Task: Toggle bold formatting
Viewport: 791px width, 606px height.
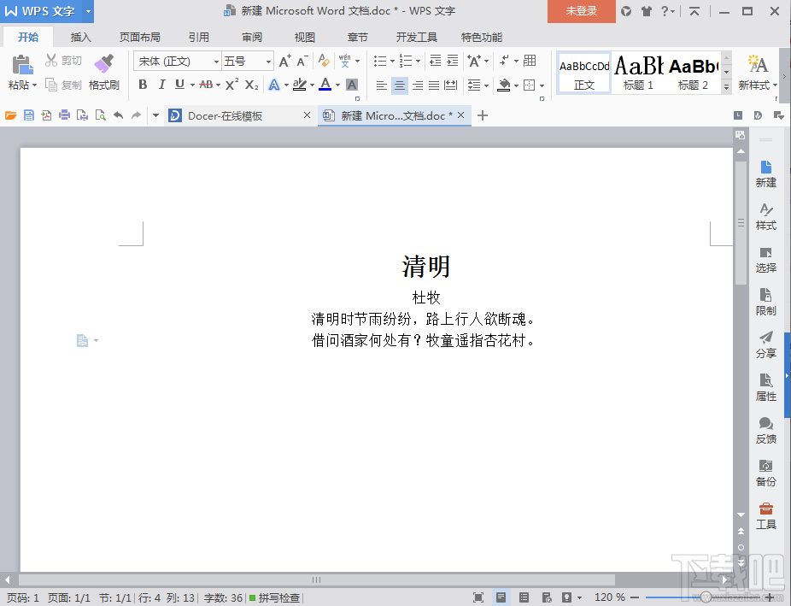Action: click(x=144, y=85)
